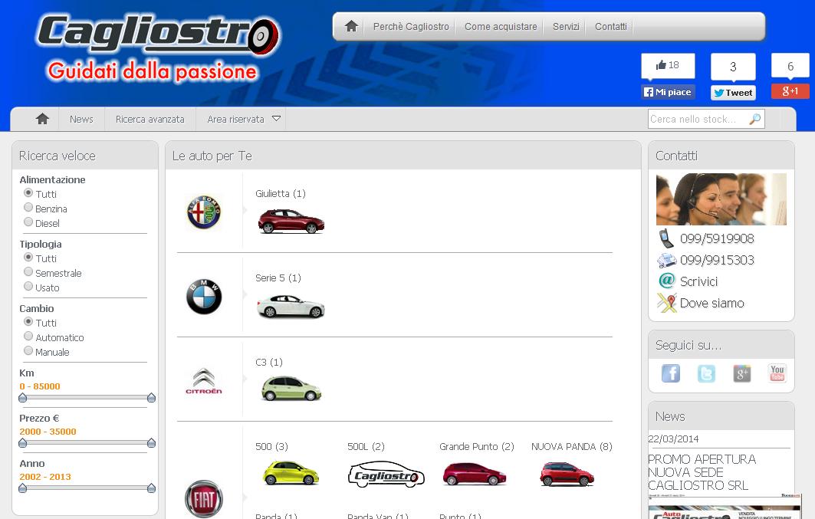Open the BMW brand logo
815x519 pixels.
coord(204,297)
